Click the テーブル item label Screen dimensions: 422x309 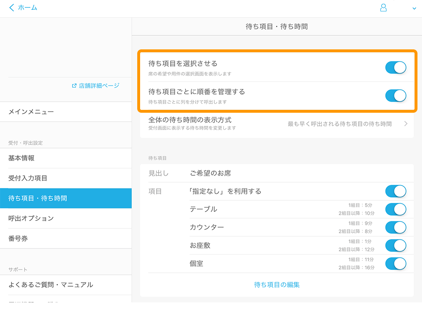click(x=203, y=209)
